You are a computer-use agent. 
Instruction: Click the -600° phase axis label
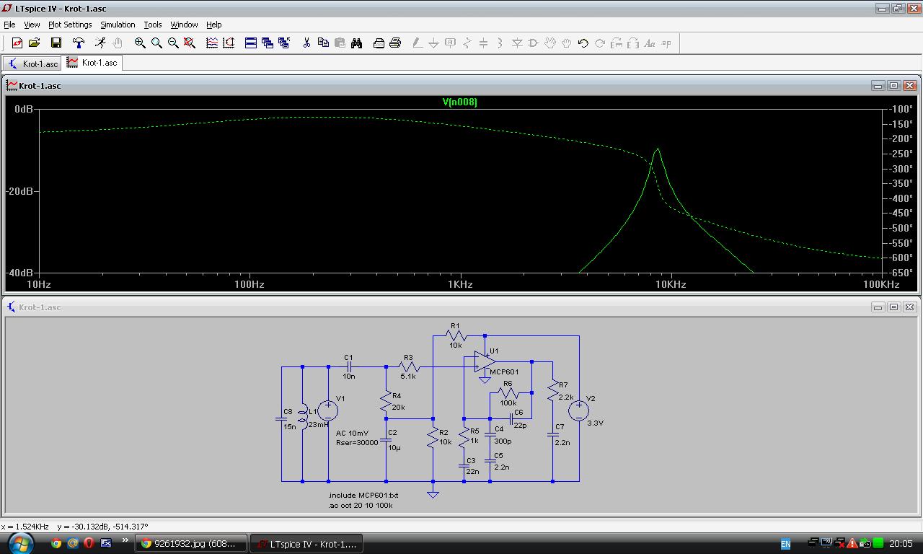(x=900, y=257)
